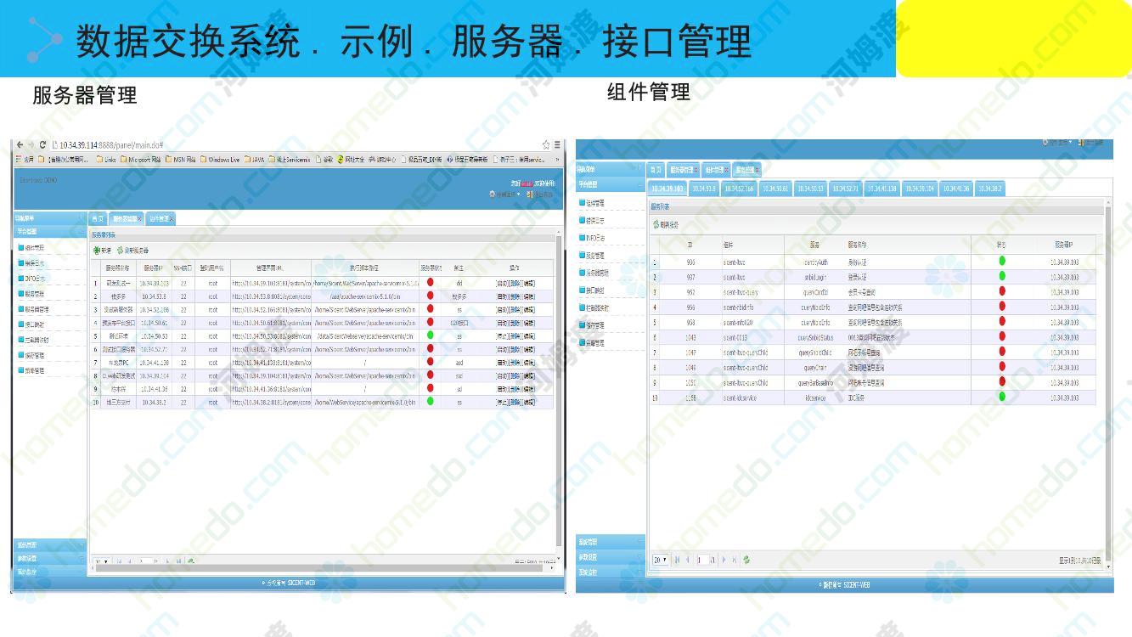Open user settings dropdown in left window header
Image resolution: width=1132 pixels, height=637 pixels.
point(504,194)
